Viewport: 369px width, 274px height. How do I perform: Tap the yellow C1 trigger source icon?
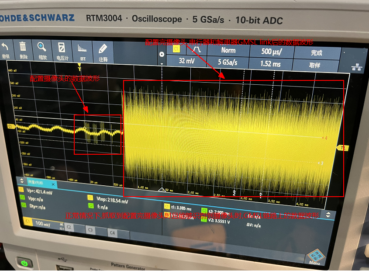176,49
